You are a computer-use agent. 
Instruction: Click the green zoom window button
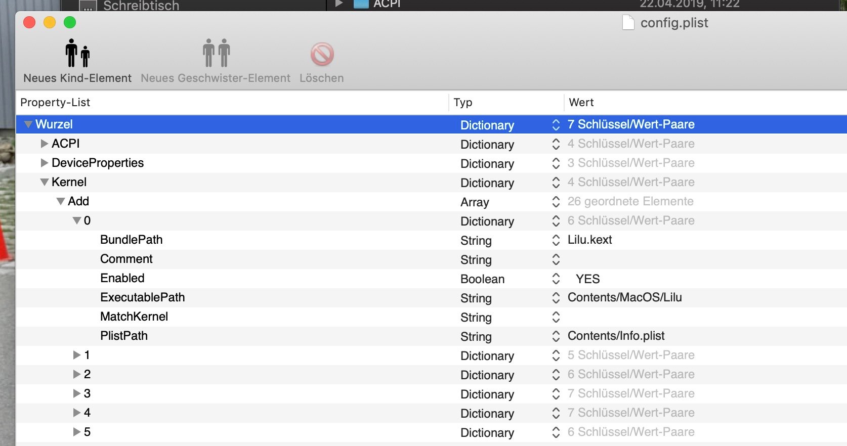70,23
